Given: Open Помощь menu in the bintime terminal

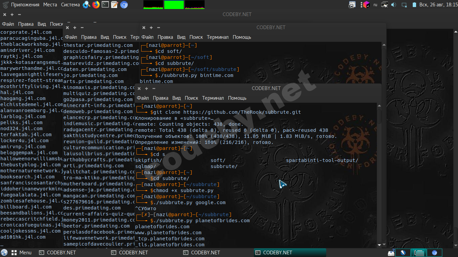Looking at the screenshot, I should (242, 37).
